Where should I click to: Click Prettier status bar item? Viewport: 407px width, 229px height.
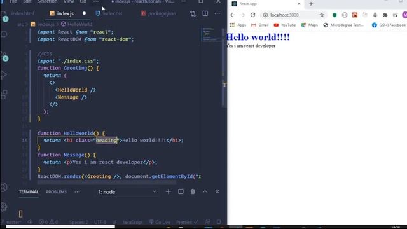(x=187, y=222)
